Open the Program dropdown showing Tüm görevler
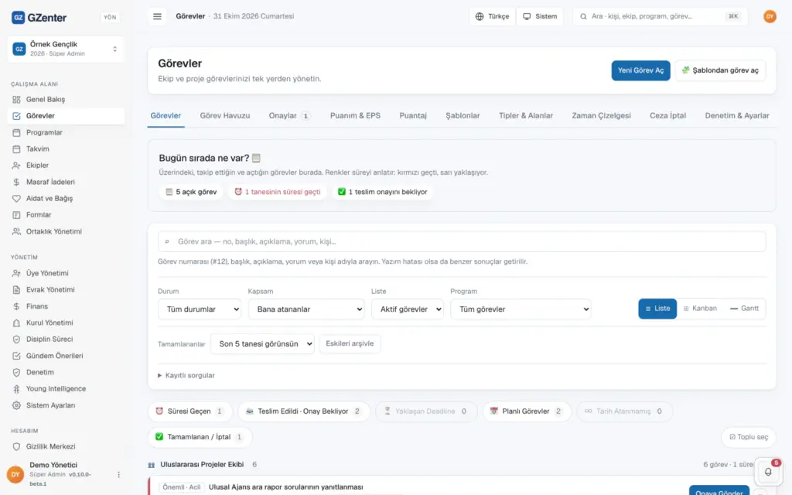This screenshot has width=792, height=495. coord(521,309)
